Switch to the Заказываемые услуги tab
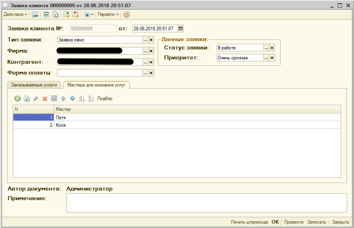 coord(34,85)
